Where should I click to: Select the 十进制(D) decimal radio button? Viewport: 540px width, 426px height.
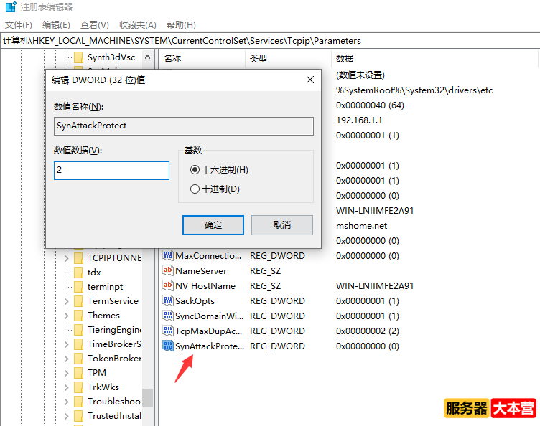195,189
